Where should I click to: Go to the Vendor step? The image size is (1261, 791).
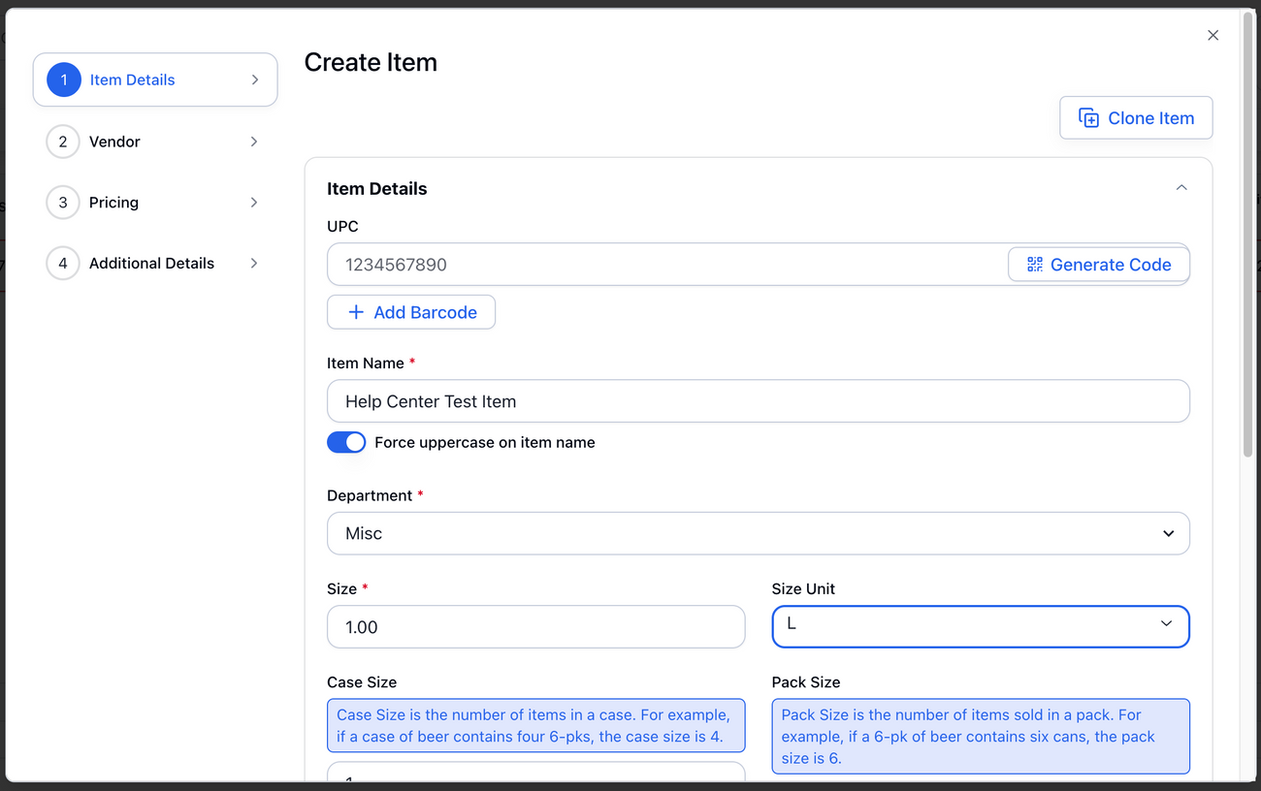click(155, 142)
